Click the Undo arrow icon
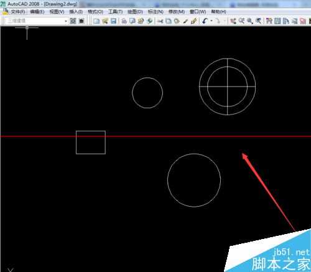Screen dimensions: 311x272 (x=205, y=21)
